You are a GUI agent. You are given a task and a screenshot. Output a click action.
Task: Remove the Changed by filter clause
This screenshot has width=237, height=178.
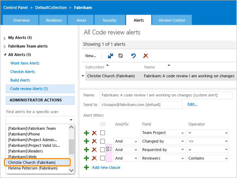click(x=94, y=141)
